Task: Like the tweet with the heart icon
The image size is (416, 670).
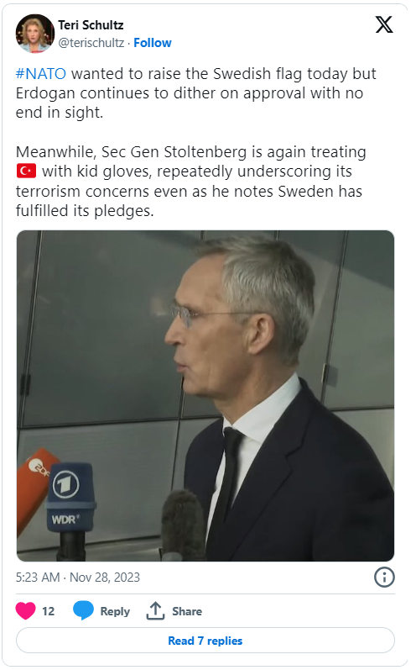Action: click(x=25, y=610)
